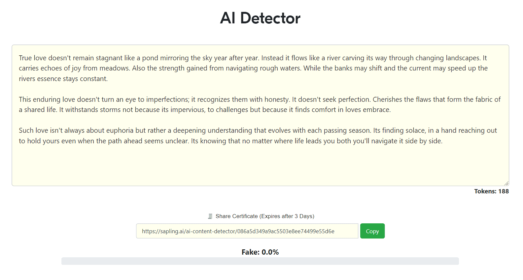523x280 pixels.
Task: Click the Fake: 0.0% result label
Action: click(x=260, y=252)
